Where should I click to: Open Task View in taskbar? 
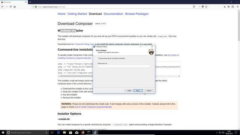coord(52,132)
